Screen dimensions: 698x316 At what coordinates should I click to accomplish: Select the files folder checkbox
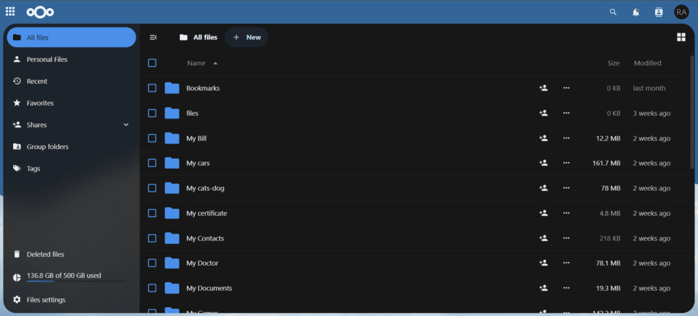[152, 113]
